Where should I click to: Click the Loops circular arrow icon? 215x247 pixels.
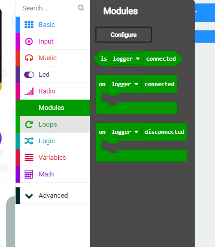[29, 125]
